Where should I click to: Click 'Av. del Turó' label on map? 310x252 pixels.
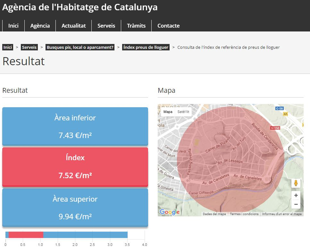pos(239,143)
